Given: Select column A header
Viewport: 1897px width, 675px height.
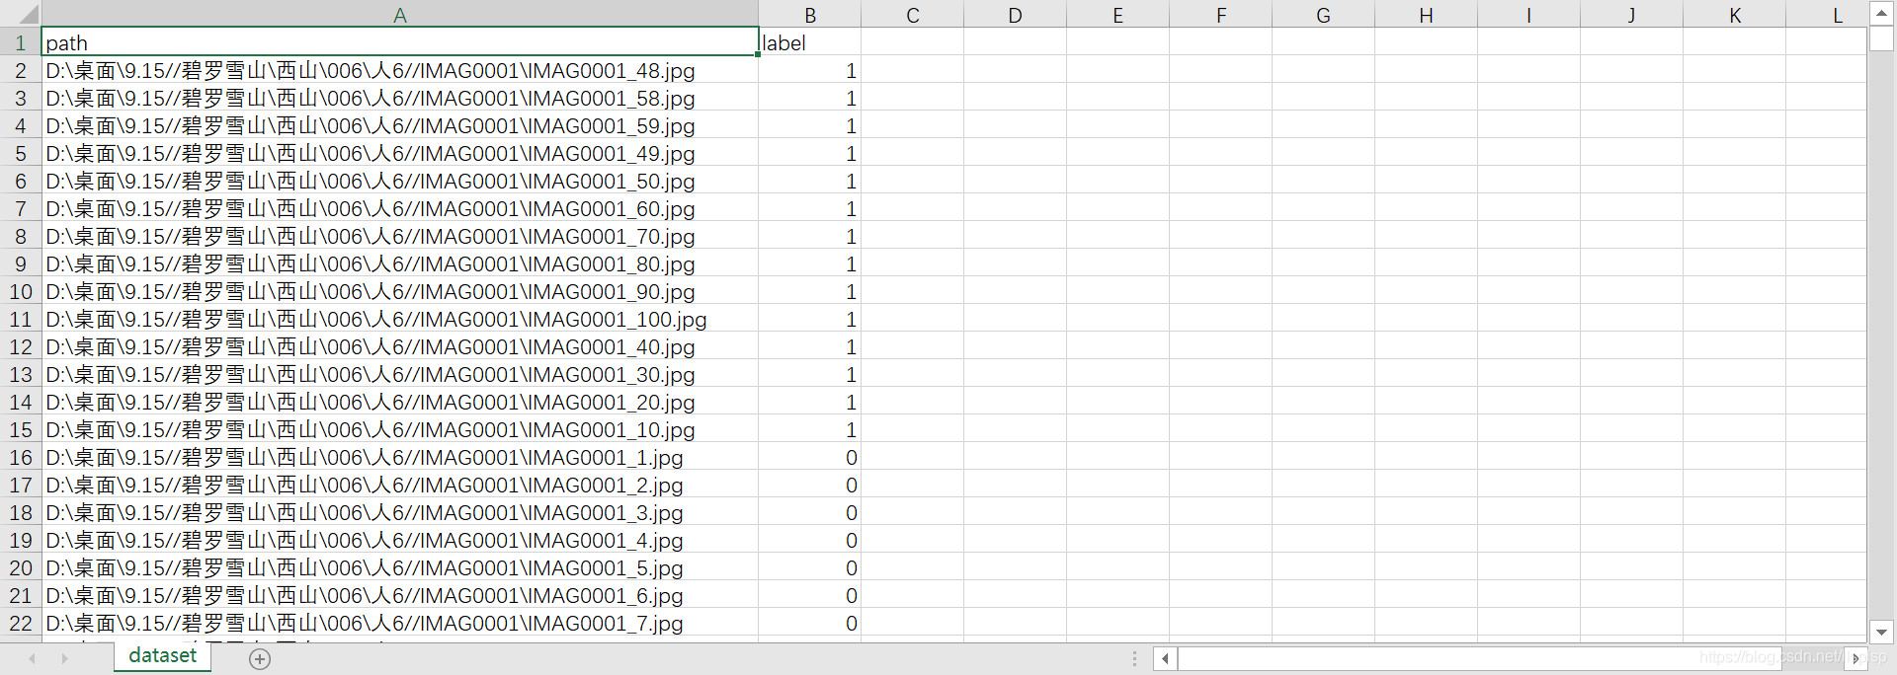Looking at the screenshot, I should click(400, 14).
